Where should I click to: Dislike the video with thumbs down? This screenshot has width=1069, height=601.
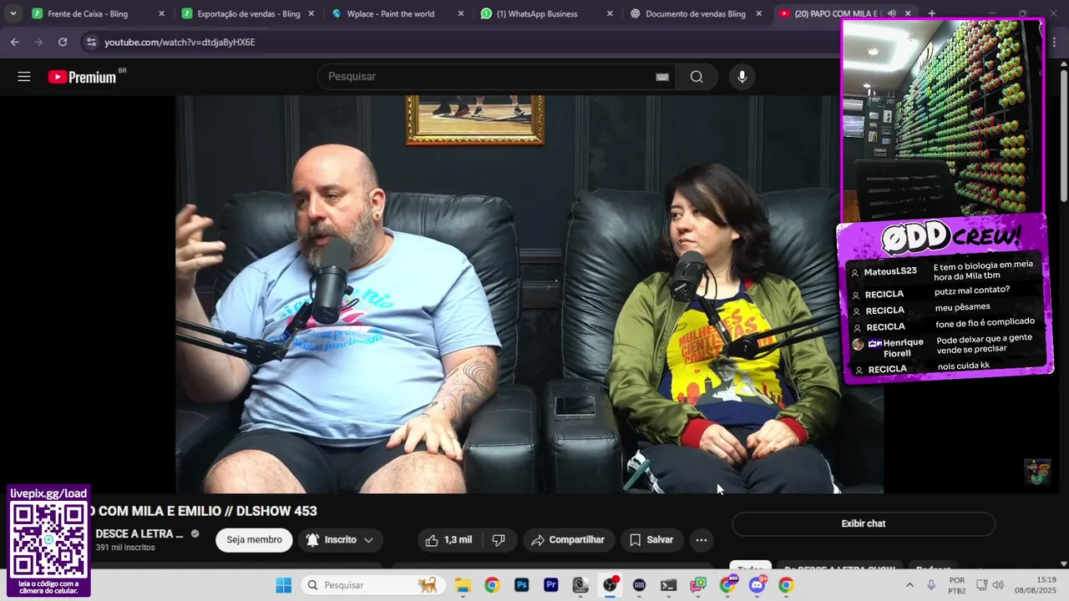(499, 540)
